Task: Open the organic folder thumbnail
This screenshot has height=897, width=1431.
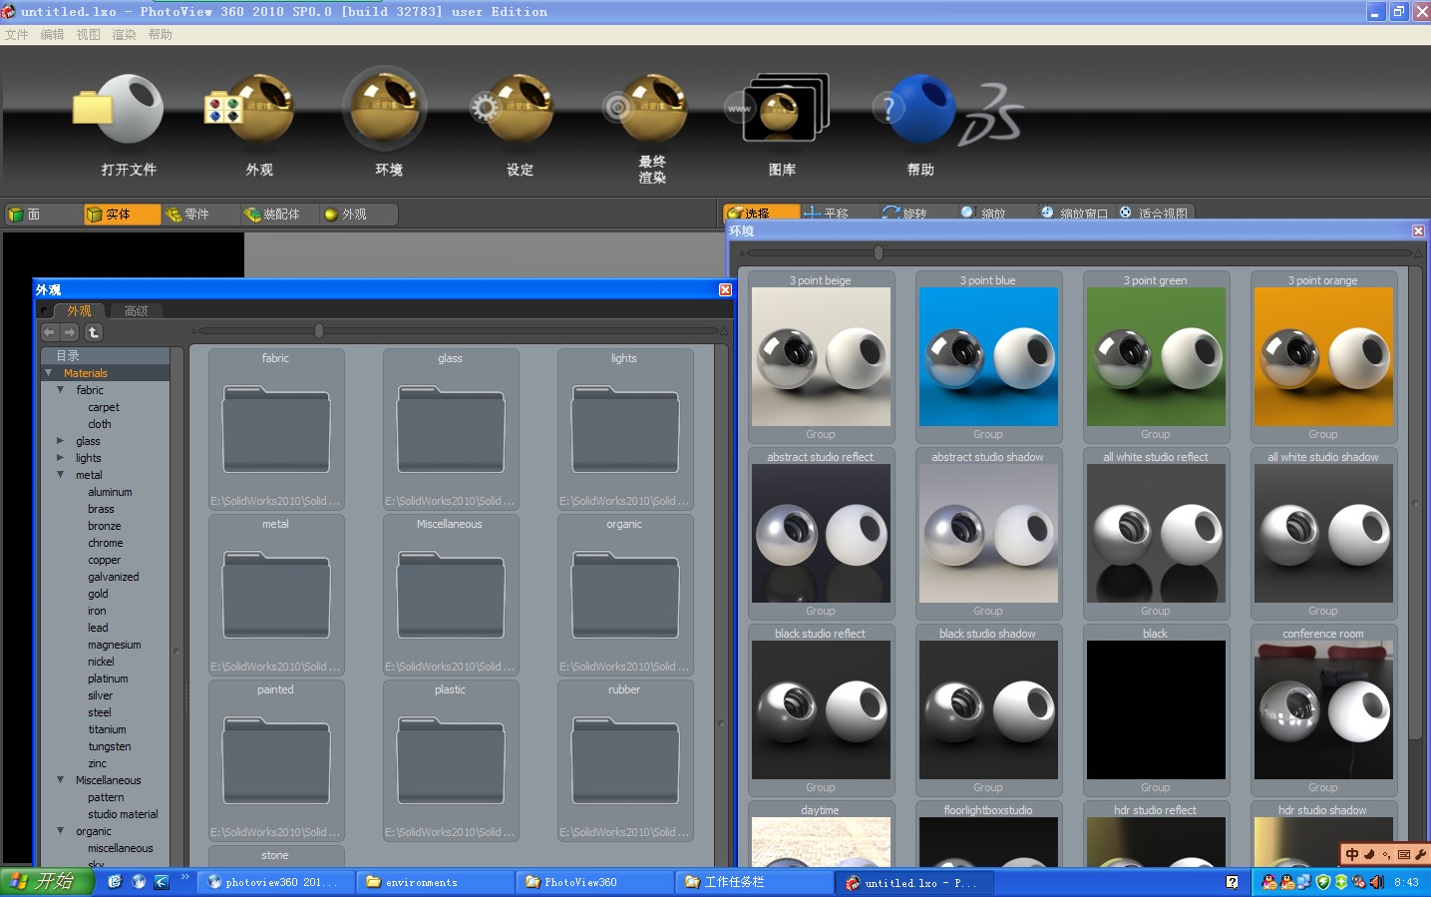Action: pos(625,595)
